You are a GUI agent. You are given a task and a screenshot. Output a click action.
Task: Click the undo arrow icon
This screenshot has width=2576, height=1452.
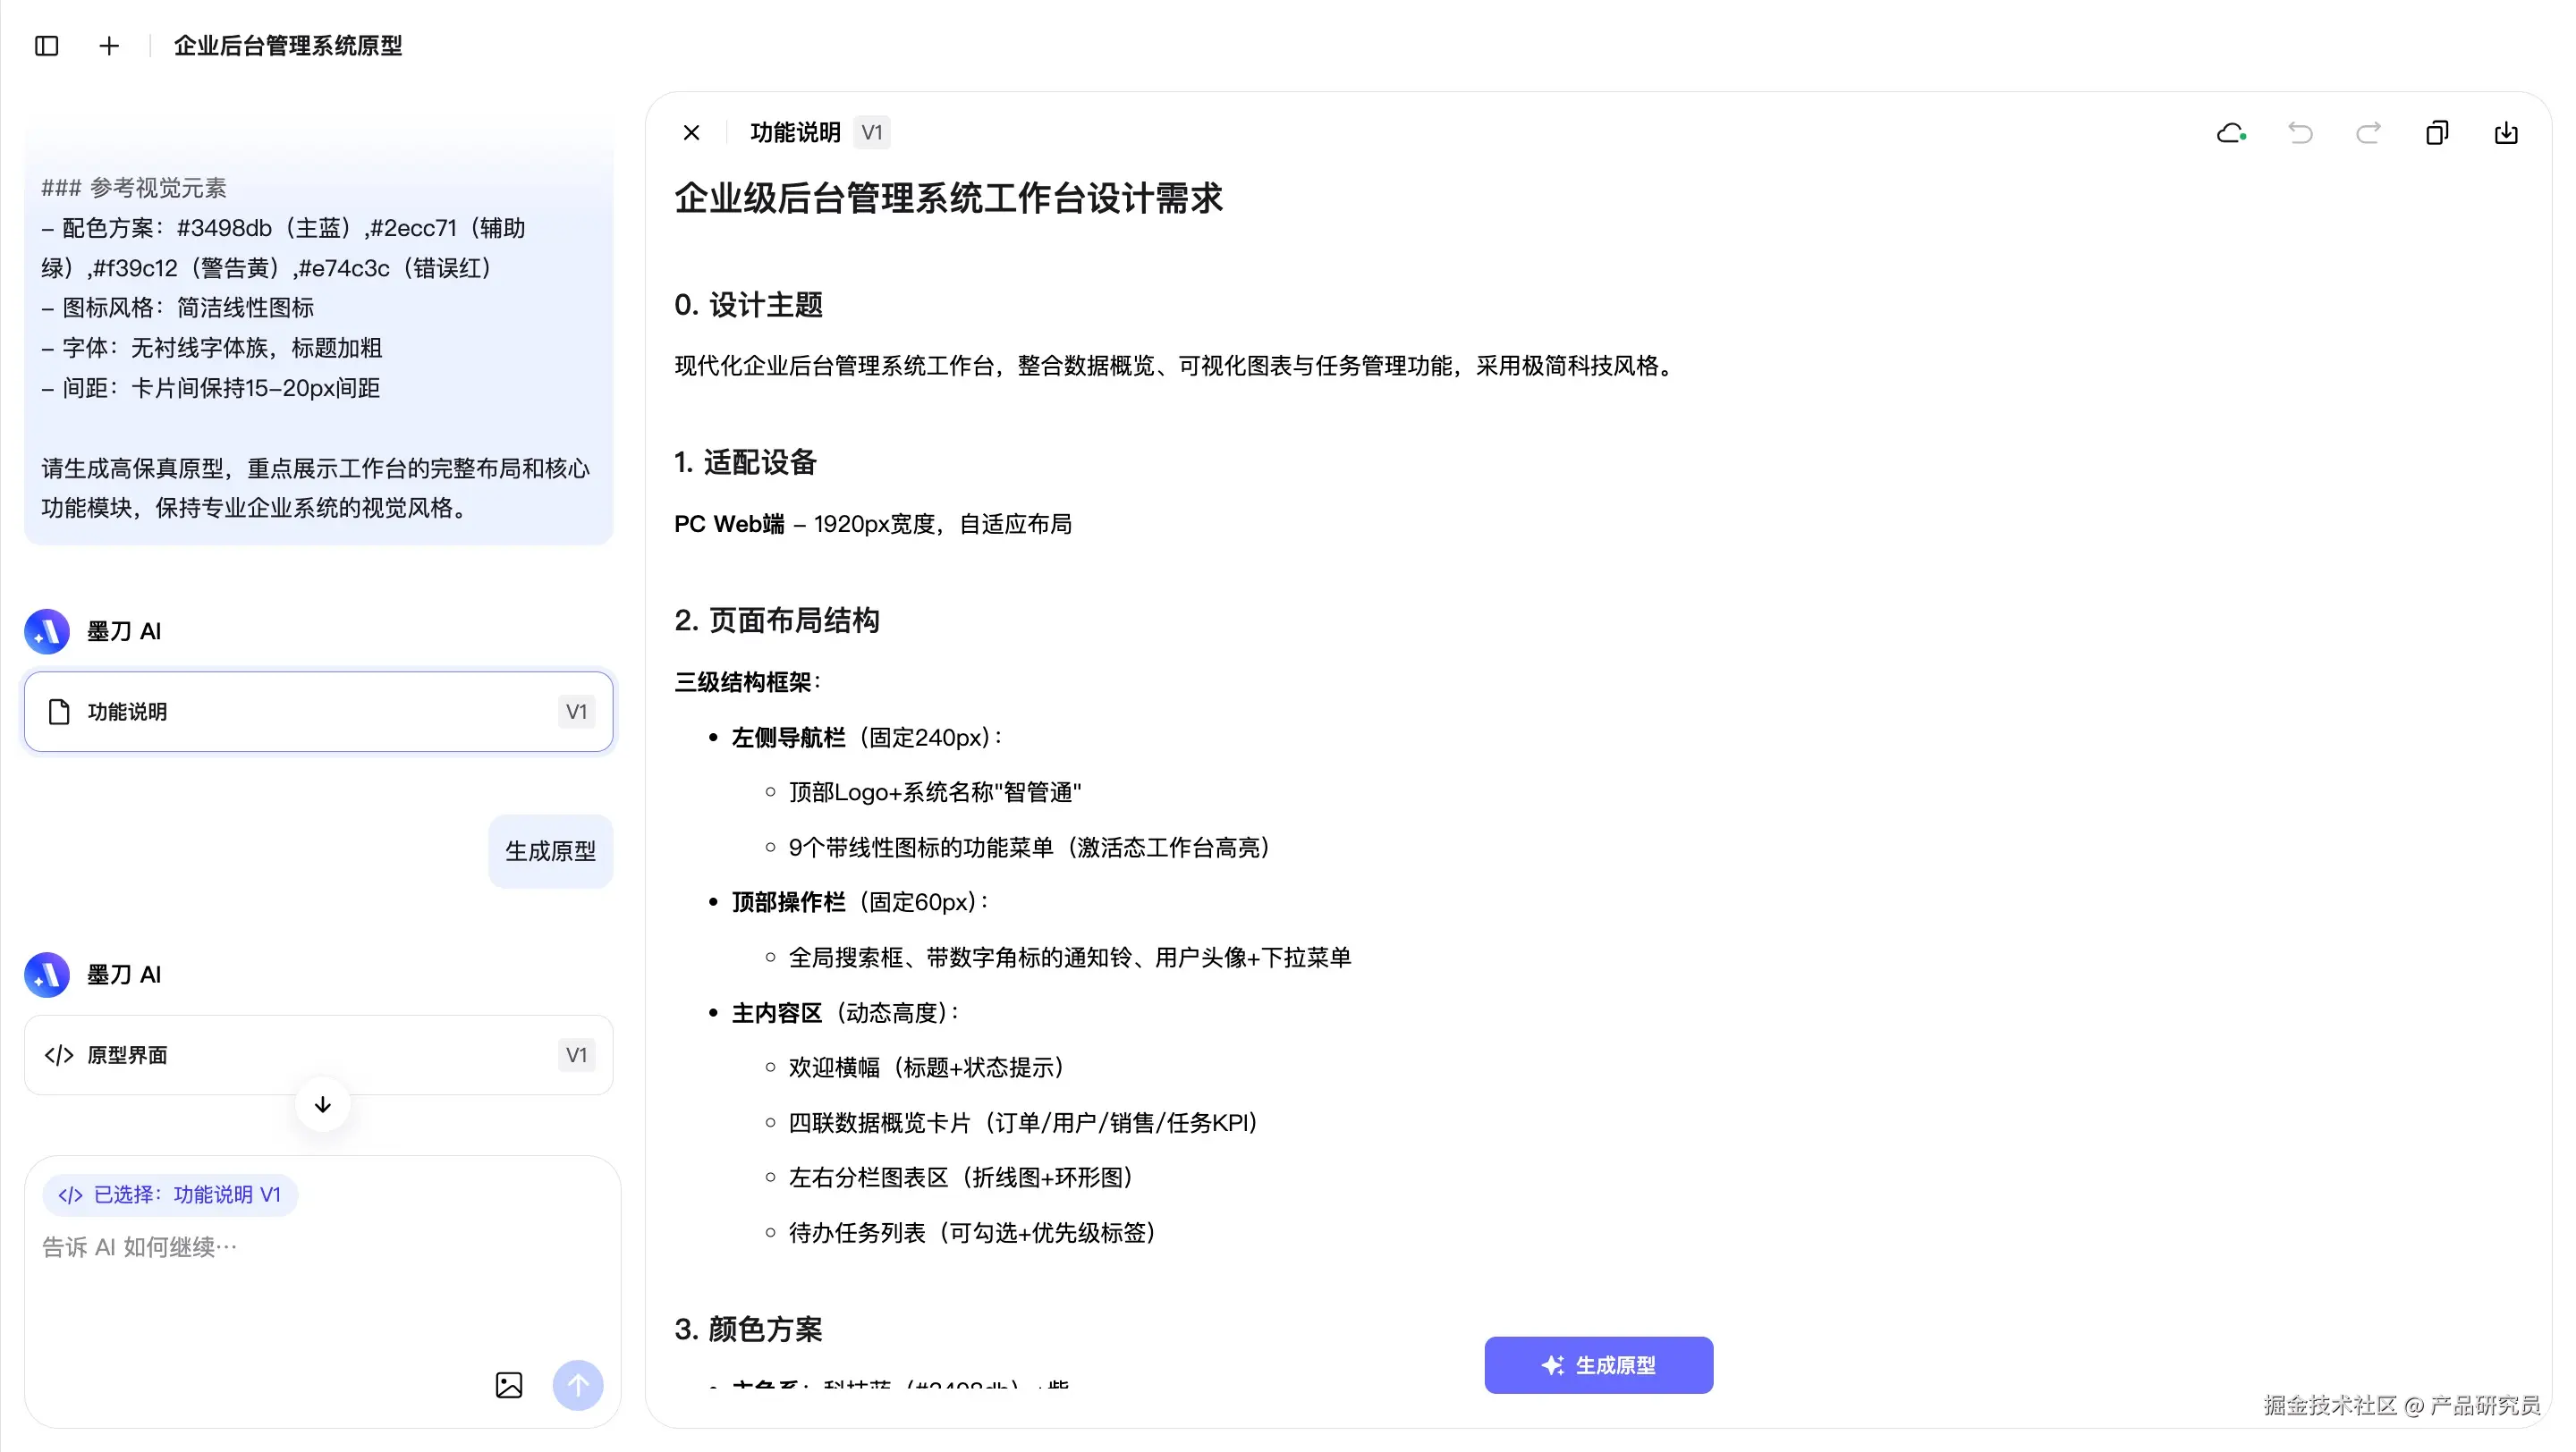click(x=2300, y=133)
